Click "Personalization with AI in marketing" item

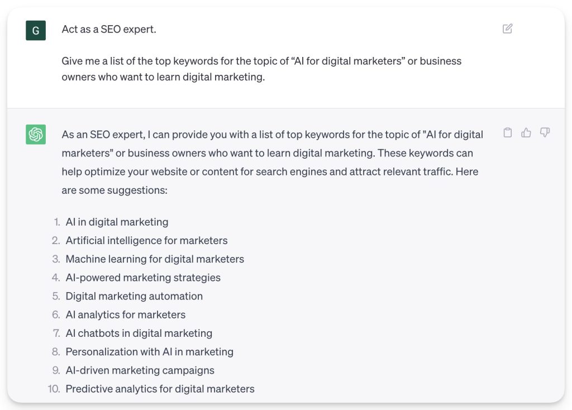tap(149, 352)
